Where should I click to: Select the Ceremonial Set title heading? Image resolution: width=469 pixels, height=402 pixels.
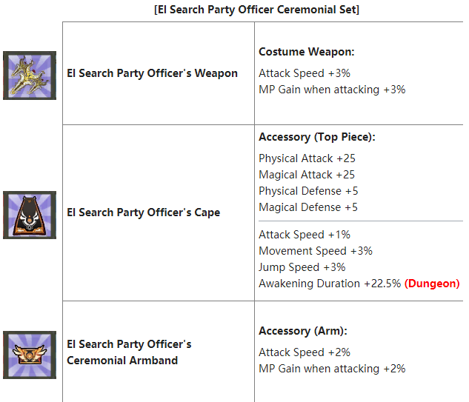point(257,10)
